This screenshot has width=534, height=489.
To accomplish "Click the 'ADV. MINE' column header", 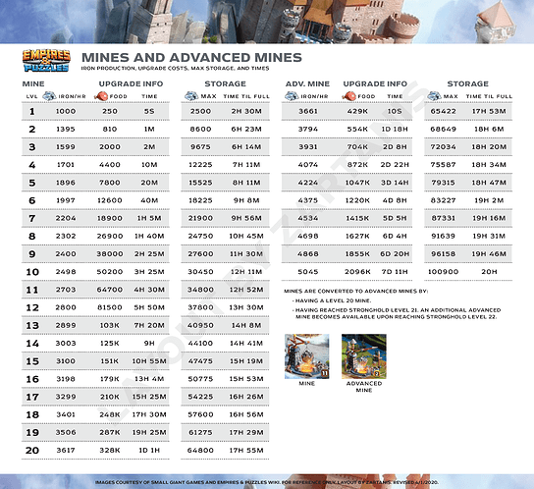I will tap(307, 83).
